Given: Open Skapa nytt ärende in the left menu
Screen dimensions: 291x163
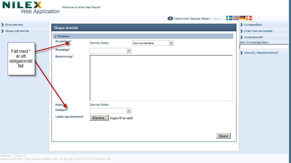Looking at the screenshot, I should point(17,31).
